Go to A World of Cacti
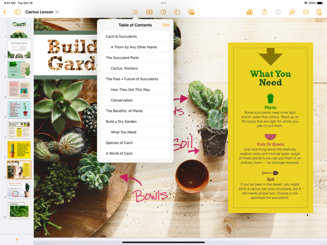The height and width of the screenshot is (245, 327). click(135, 154)
